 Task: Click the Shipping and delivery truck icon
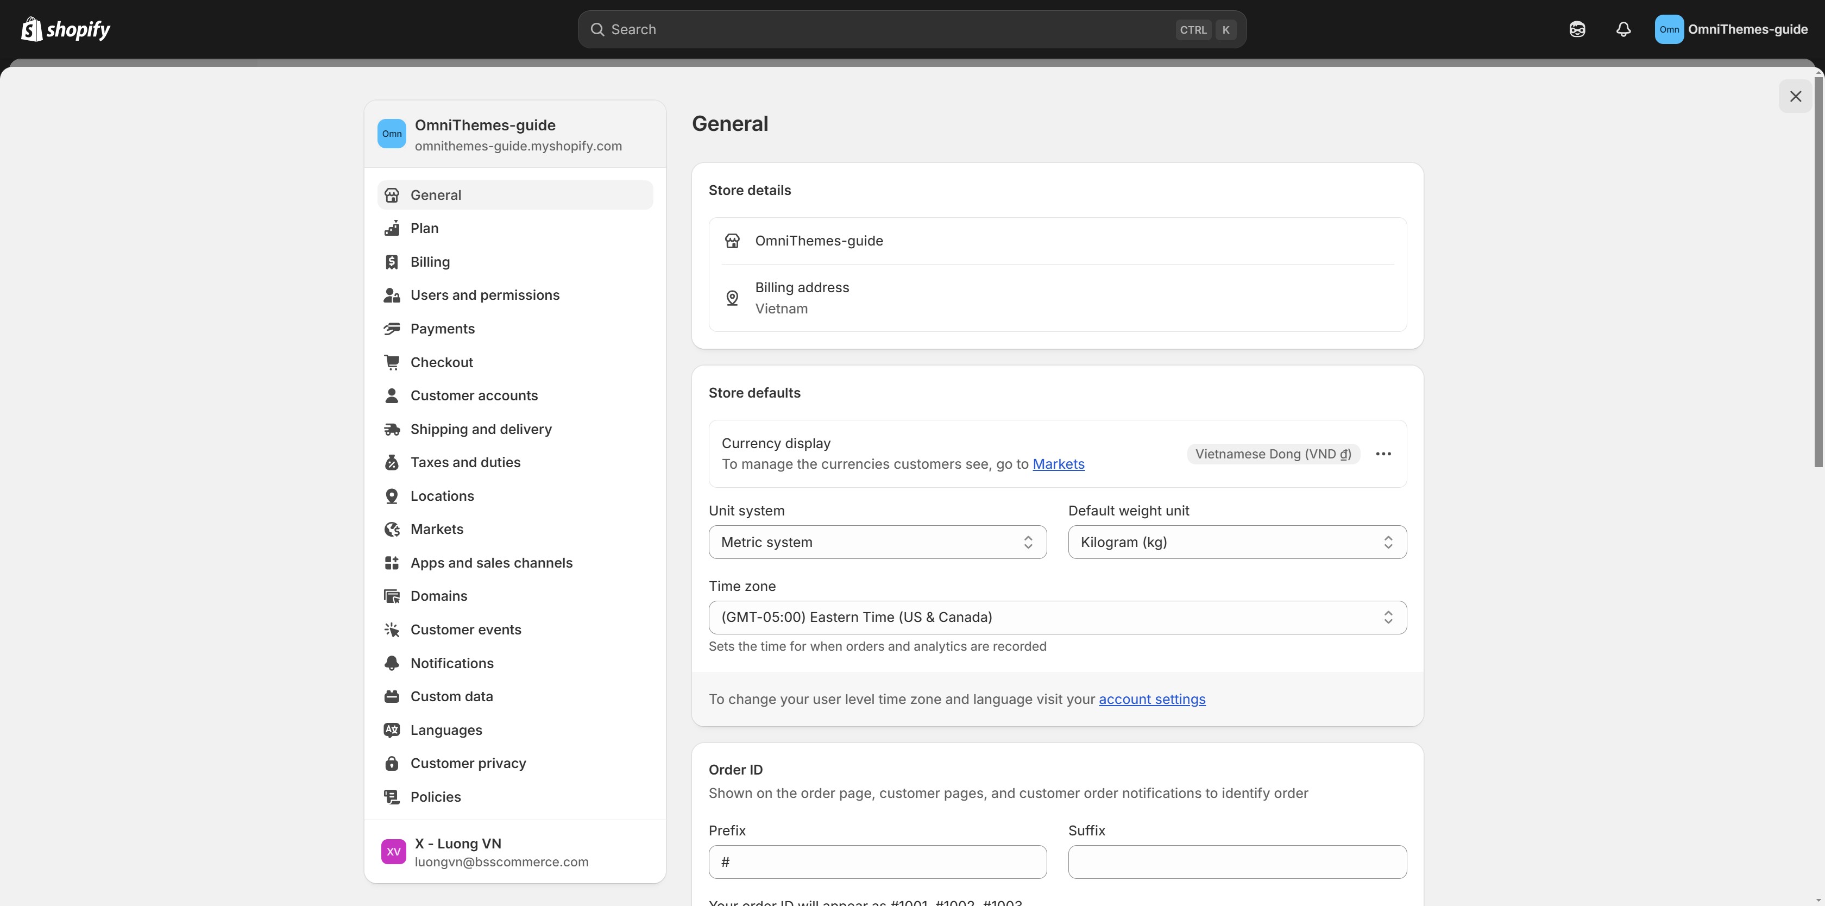(x=392, y=429)
